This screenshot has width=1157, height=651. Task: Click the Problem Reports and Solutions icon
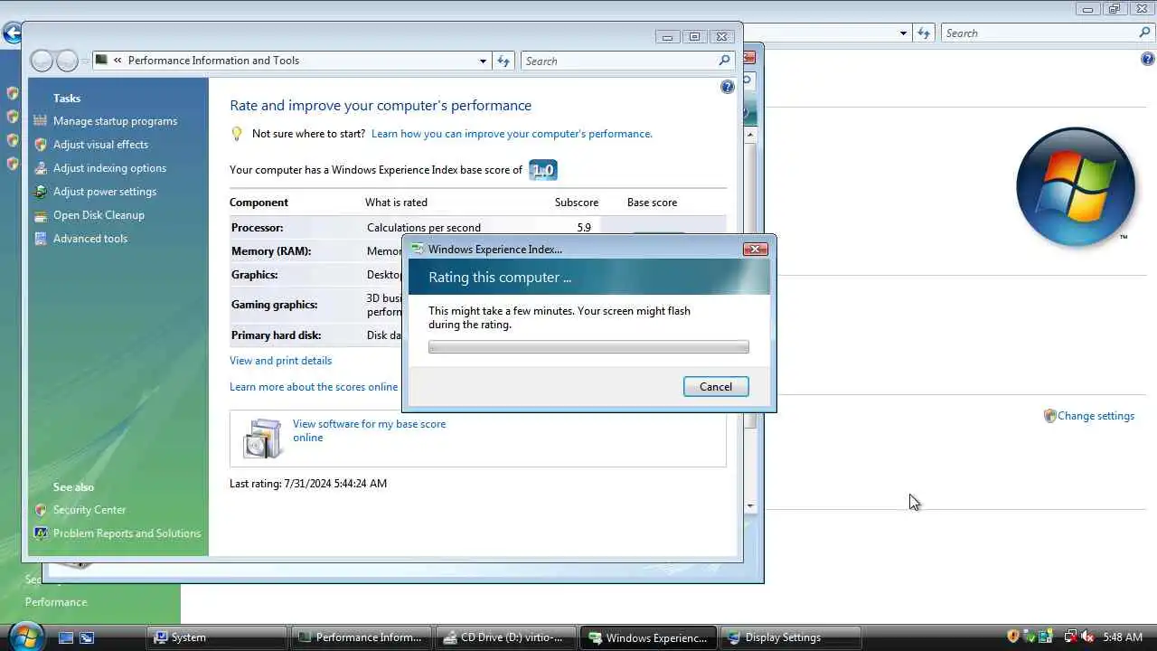(40, 533)
